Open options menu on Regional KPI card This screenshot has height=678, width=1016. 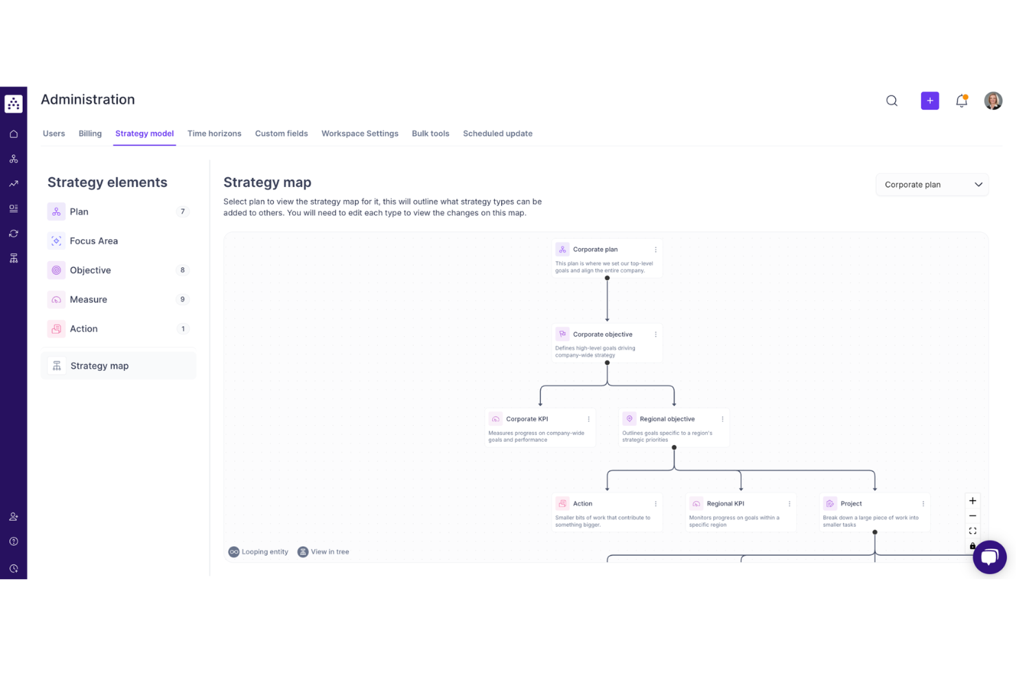tap(788, 503)
